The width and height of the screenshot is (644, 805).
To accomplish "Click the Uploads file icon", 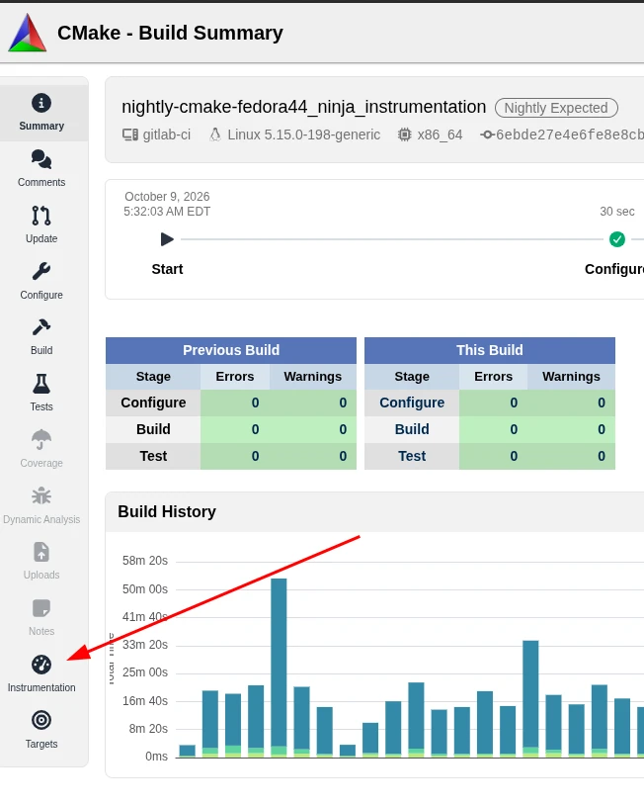I will click(41, 553).
